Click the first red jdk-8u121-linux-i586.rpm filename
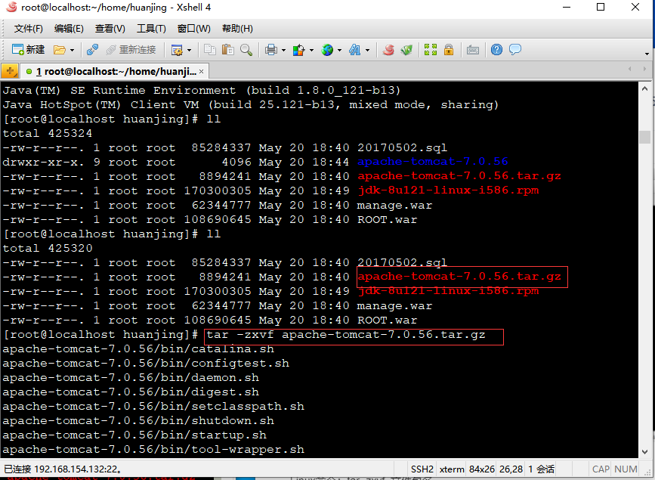Image resolution: width=655 pixels, height=480 pixels. 448,190
